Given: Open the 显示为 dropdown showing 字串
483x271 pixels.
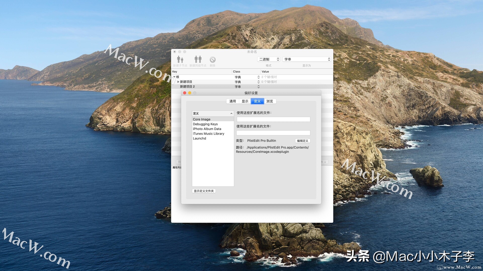Looking at the screenshot, I should click(x=306, y=59).
